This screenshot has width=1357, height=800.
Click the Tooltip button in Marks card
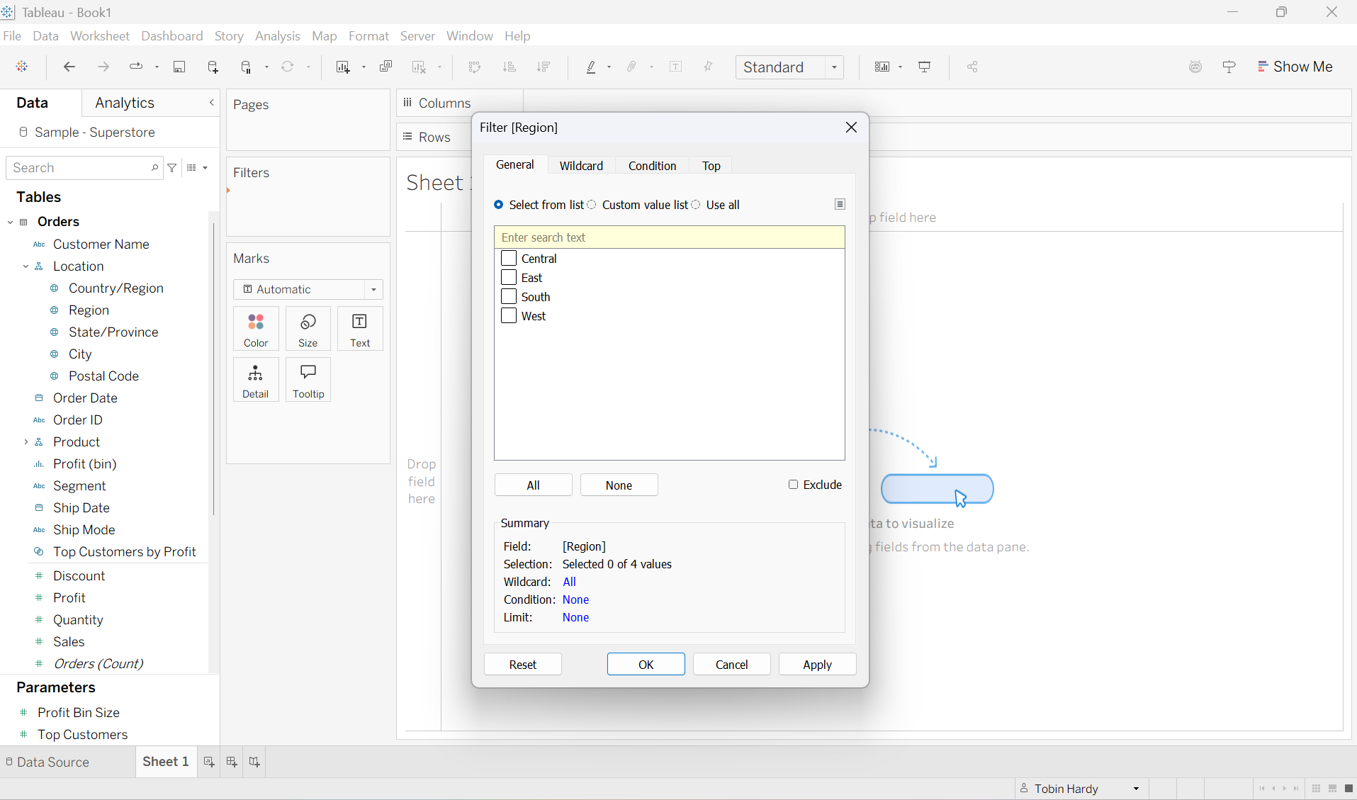coord(308,380)
